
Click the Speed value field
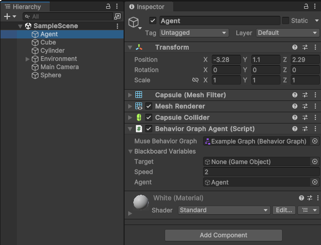[x=261, y=172]
